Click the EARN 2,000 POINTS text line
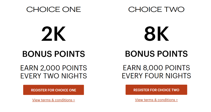The height and width of the screenshot is (112, 211). pyautogui.click(x=54, y=68)
